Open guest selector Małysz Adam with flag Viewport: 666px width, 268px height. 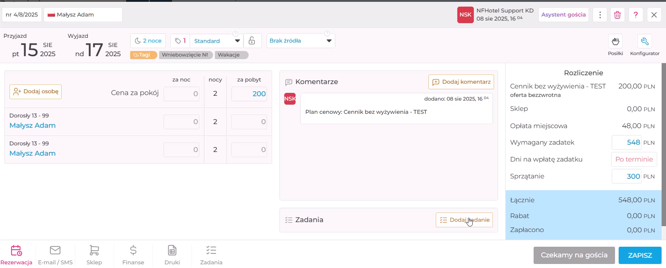(x=83, y=15)
